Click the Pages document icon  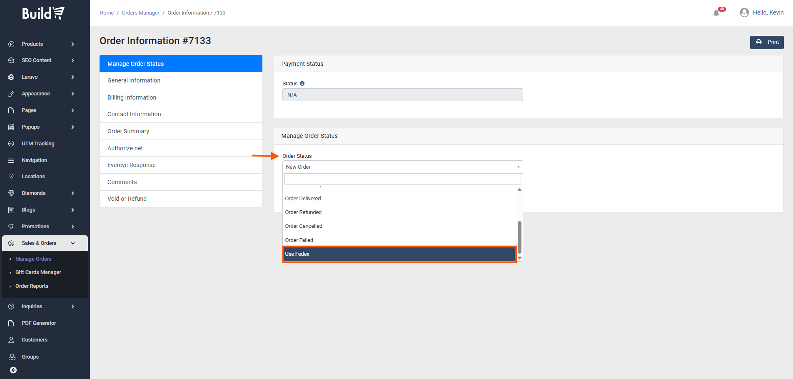(11, 110)
